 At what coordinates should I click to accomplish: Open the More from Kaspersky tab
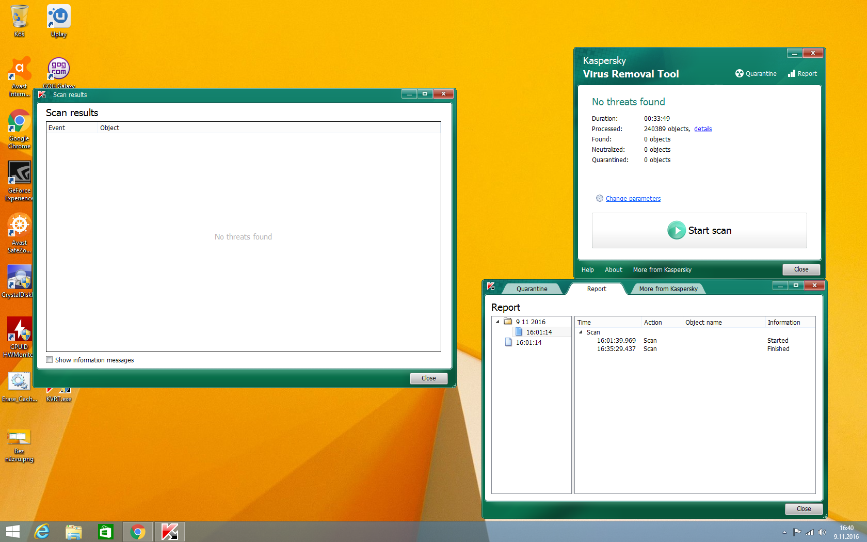click(668, 289)
